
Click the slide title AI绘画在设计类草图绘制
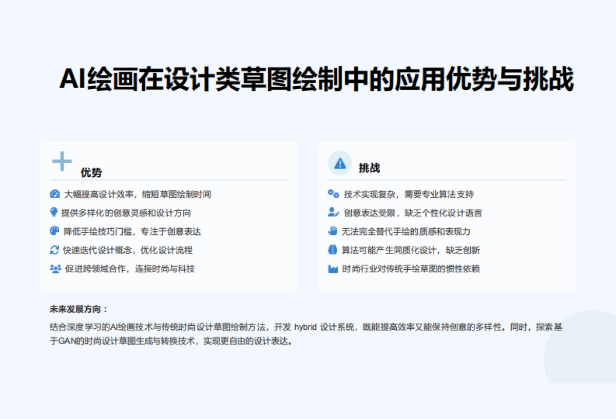tap(316, 79)
